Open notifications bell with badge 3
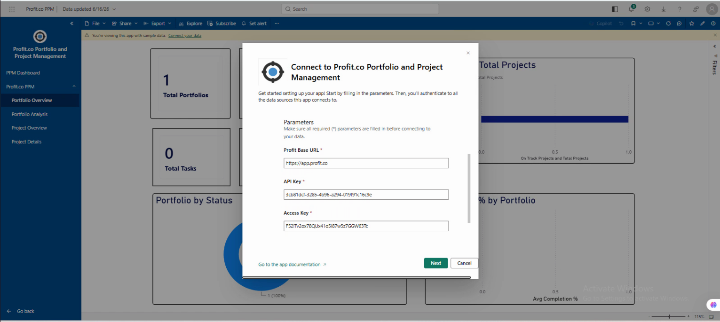Image resolution: width=720 pixels, height=322 pixels. tap(632, 9)
